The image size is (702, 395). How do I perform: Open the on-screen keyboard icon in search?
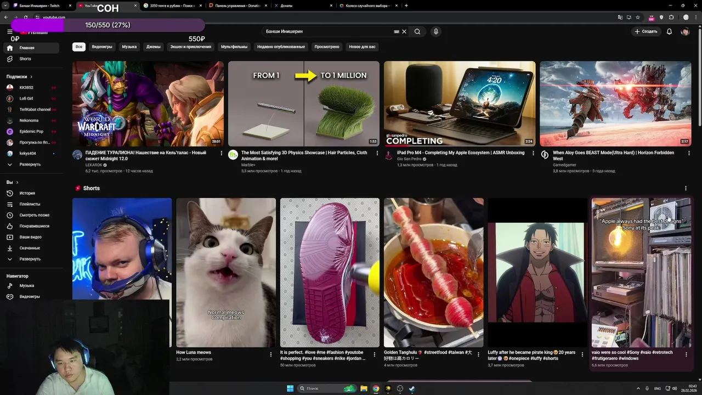pos(397,32)
